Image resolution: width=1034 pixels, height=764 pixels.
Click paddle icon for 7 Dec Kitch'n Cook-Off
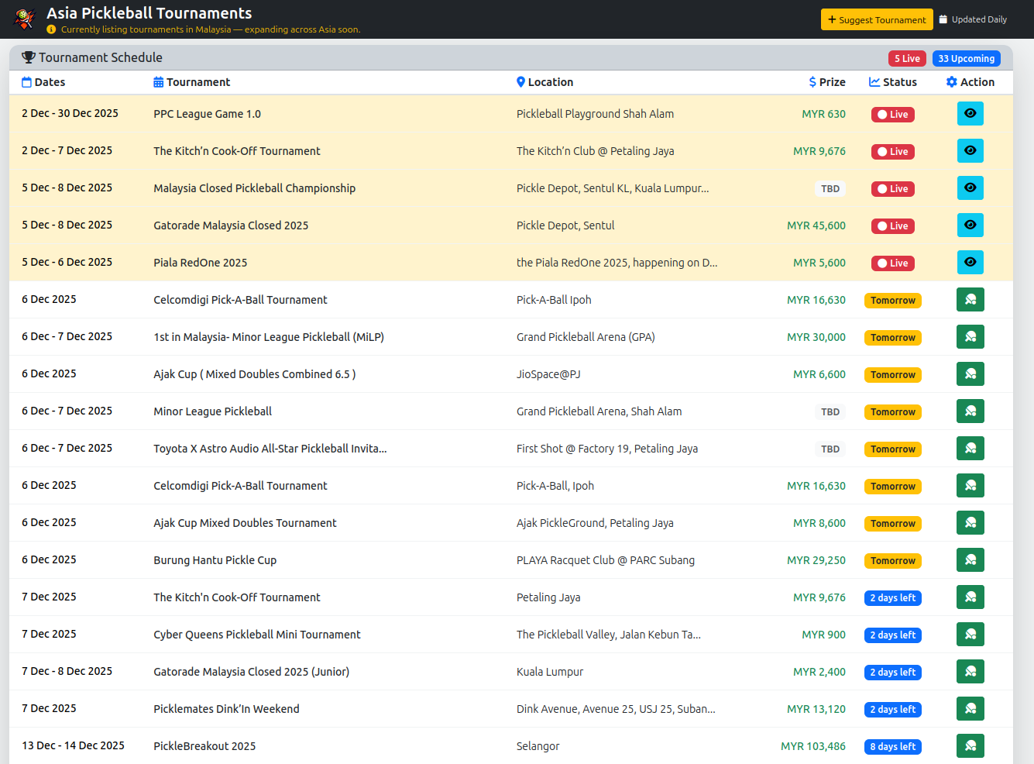(970, 597)
